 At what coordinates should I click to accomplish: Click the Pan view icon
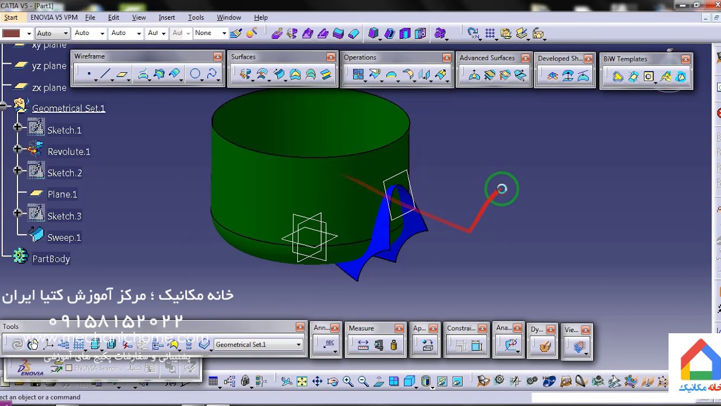click(x=317, y=382)
